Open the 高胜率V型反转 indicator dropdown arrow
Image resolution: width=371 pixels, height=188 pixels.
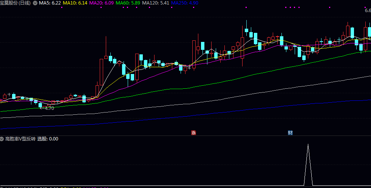pos(2,139)
